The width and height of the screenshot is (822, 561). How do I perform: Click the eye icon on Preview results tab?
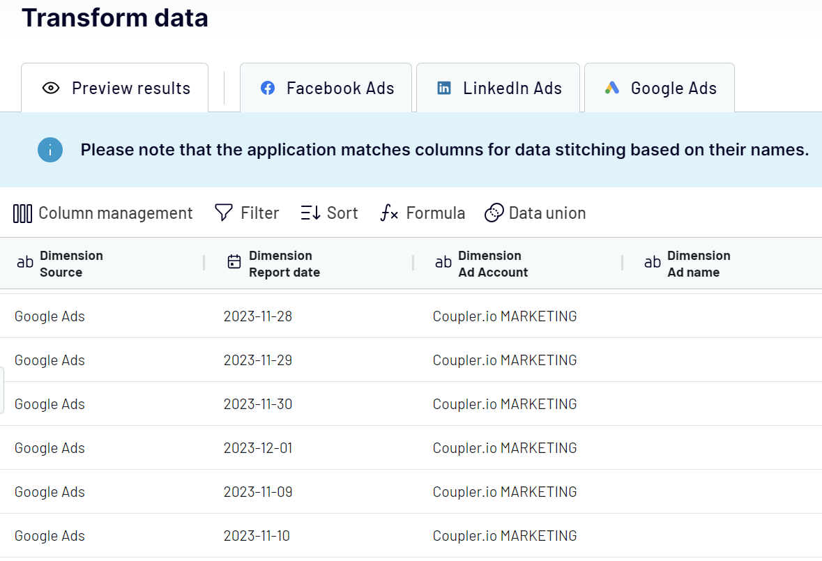click(x=50, y=88)
